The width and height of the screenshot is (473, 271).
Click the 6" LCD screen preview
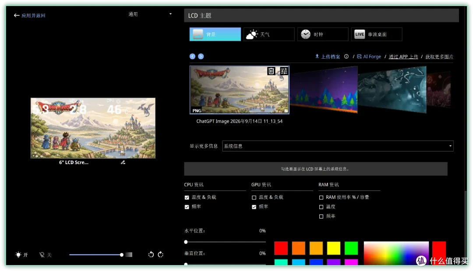pyautogui.click(x=93, y=128)
